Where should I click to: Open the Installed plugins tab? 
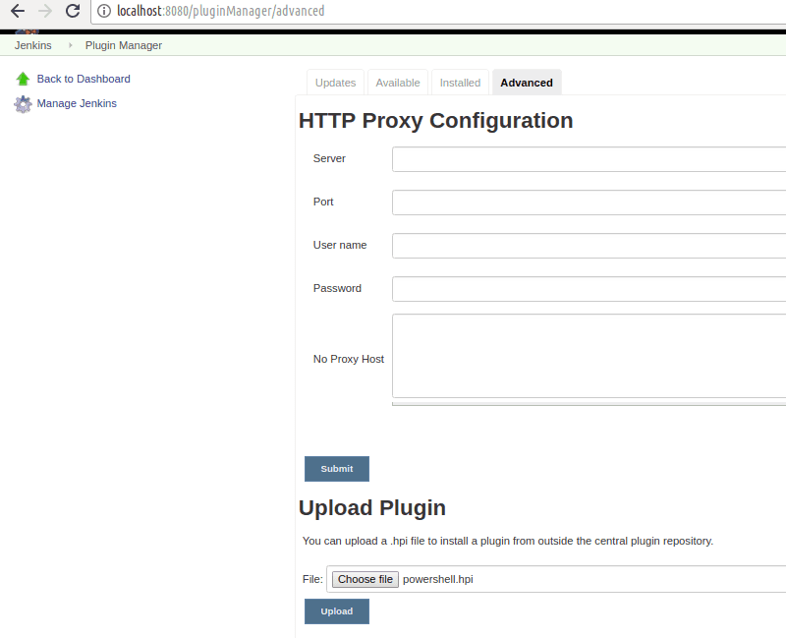460,83
